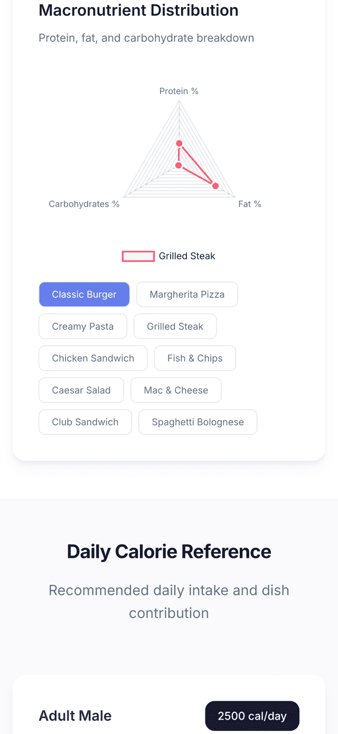Deselect the highlighted Classic Burger button

point(84,294)
